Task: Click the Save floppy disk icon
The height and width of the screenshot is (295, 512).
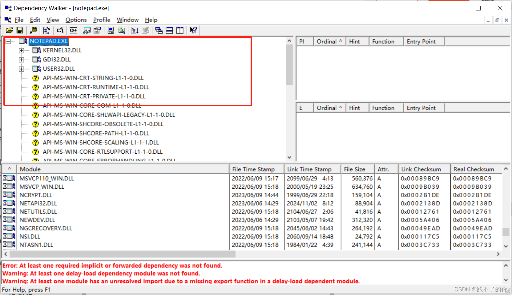Action: tap(20, 30)
